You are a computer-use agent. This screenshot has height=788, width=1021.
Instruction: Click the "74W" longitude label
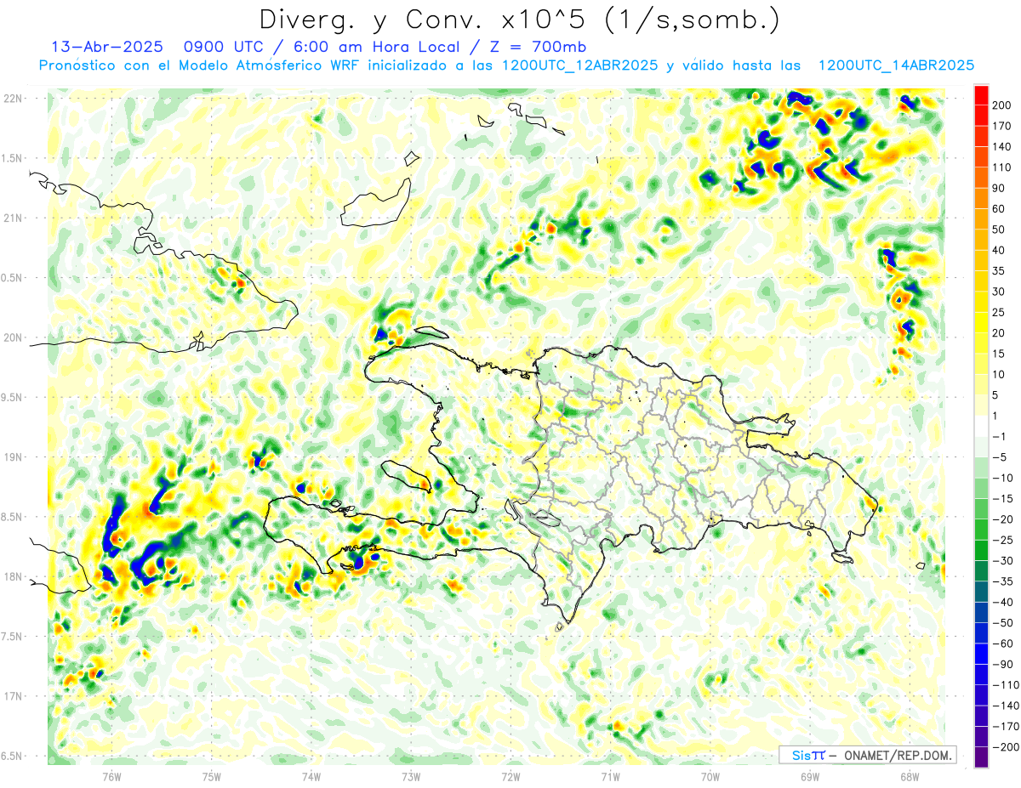[x=311, y=777]
